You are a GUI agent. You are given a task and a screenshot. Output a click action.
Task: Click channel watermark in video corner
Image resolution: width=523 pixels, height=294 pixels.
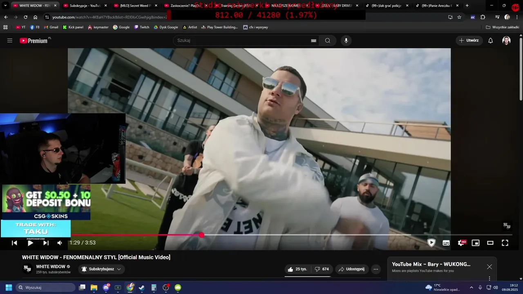[507, 225]
